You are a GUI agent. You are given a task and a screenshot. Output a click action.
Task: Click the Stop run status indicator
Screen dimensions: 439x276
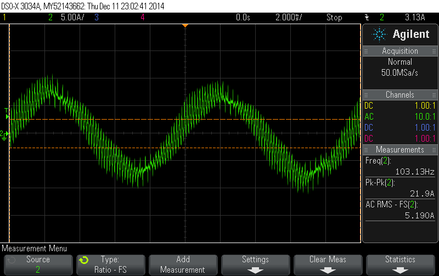(x=334, y=18)
